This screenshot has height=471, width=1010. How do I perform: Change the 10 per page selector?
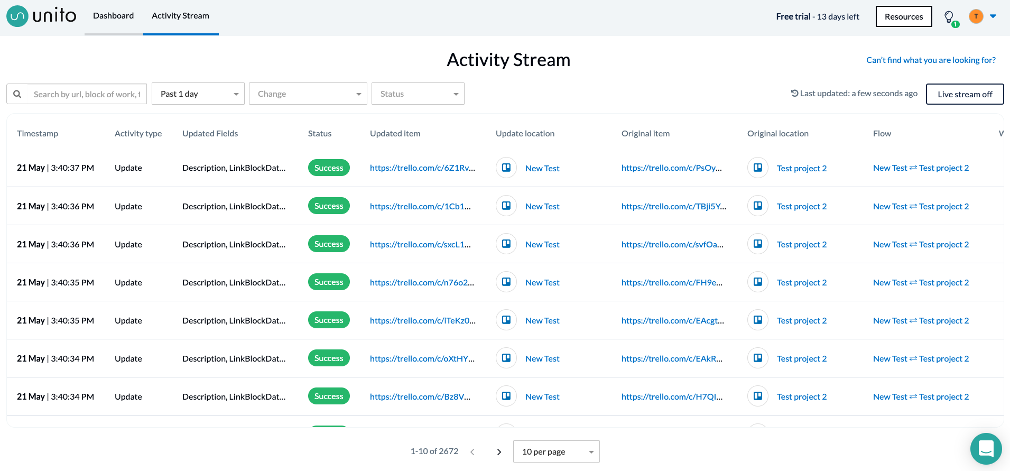pos(557,451)
